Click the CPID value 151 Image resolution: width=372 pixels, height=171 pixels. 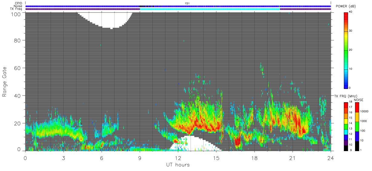click(187, 3)
